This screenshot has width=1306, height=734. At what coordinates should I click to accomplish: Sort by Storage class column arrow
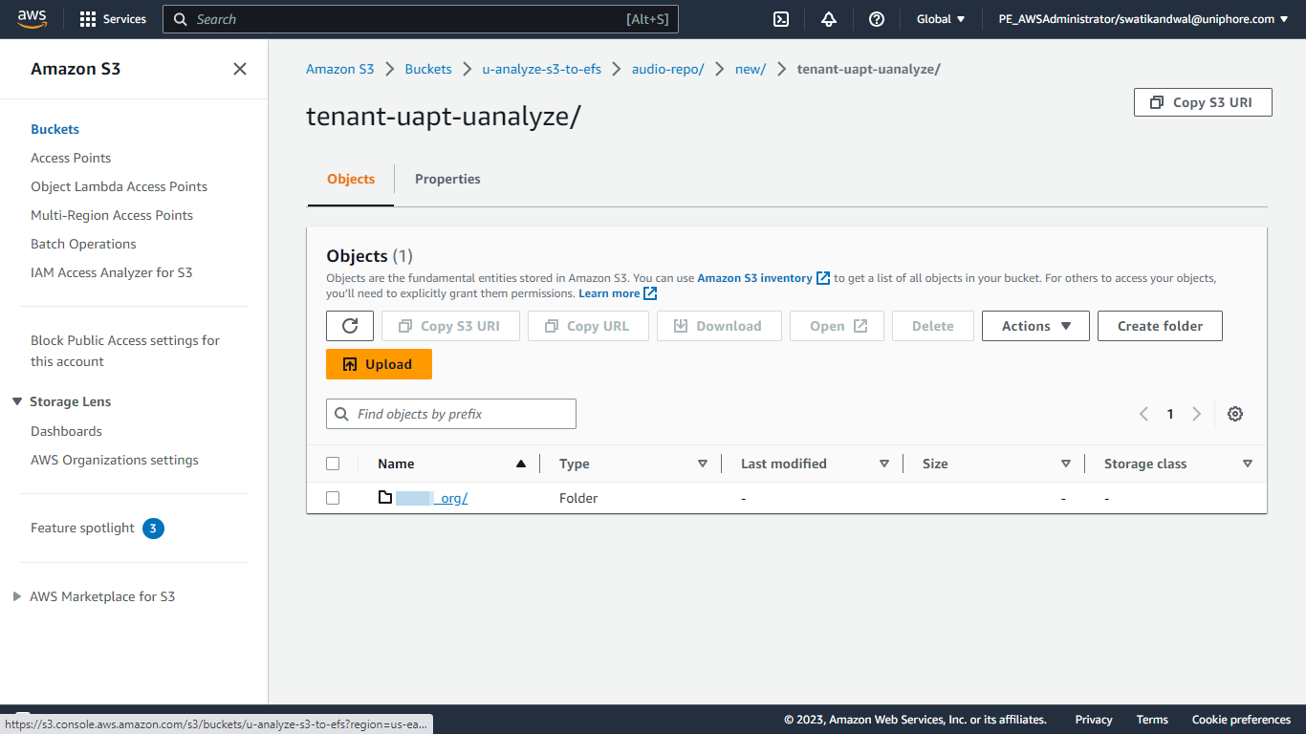[x=1248, y=464]
